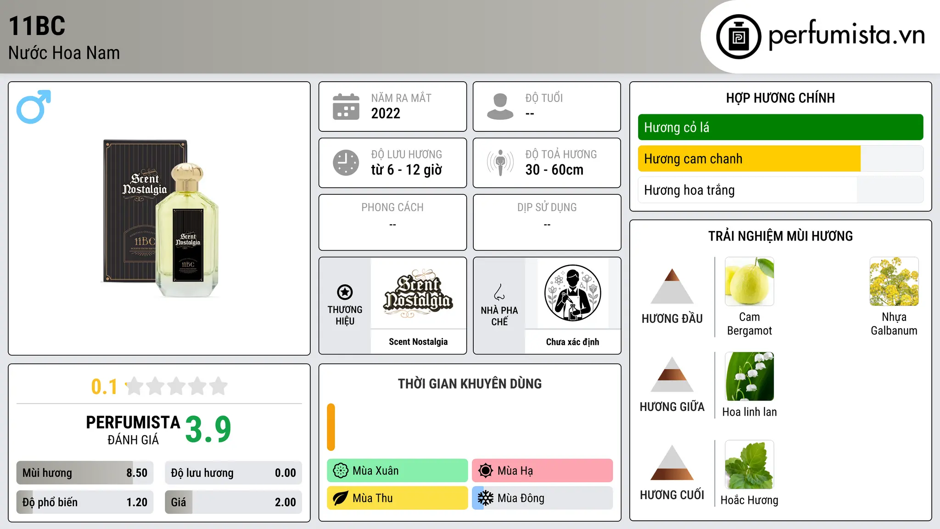Click the Hợp hương chính heading

780,98
